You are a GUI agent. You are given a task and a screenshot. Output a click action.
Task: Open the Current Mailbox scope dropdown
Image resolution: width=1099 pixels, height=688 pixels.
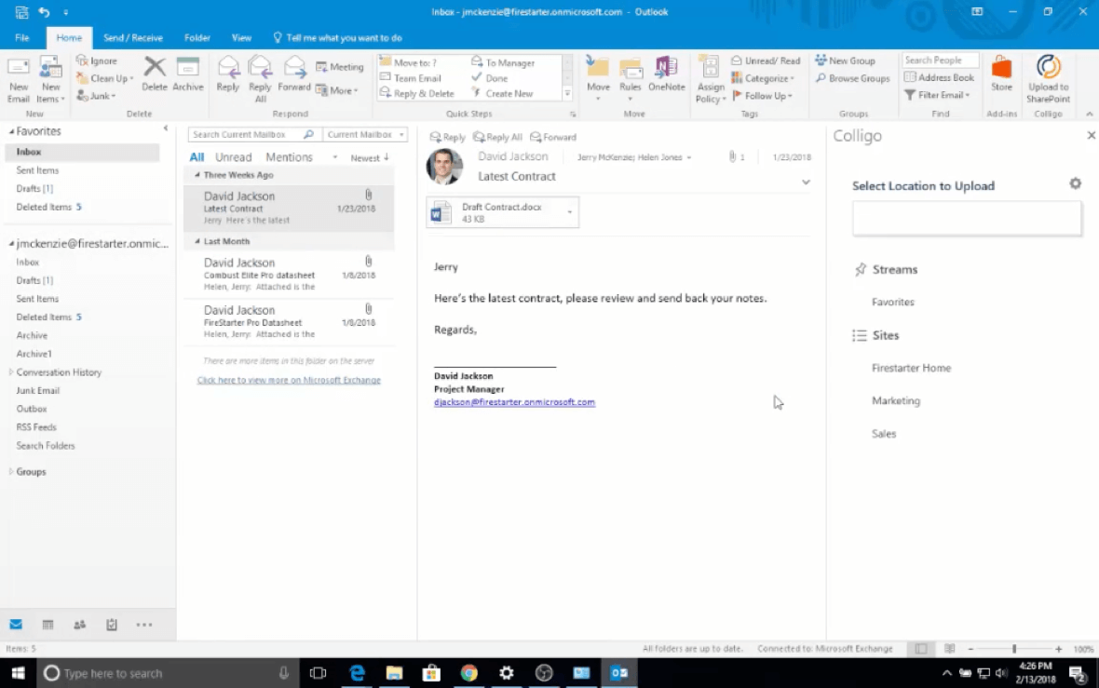click(x=365, y=134)
